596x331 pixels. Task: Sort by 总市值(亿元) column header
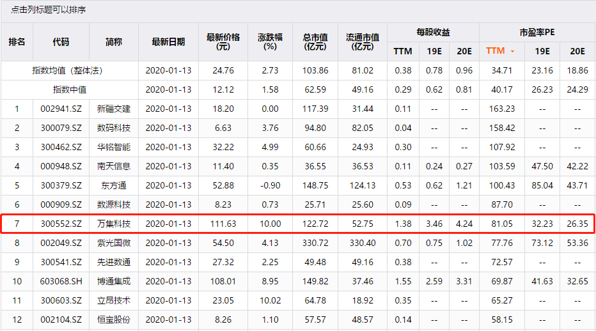pyautogui.click(x=315, y=42)
